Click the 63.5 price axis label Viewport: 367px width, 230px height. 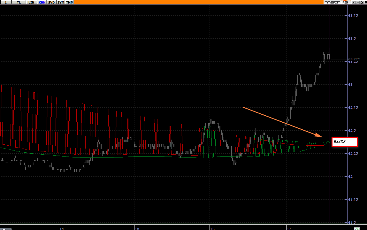[352, 38]
